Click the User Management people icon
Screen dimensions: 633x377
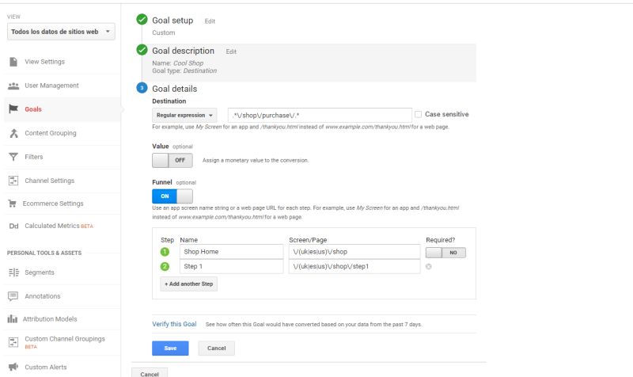(13, 86)
